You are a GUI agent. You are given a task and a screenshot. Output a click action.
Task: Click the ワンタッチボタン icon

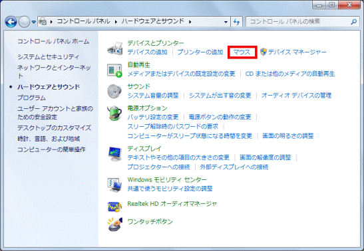(x=115, y=224)
